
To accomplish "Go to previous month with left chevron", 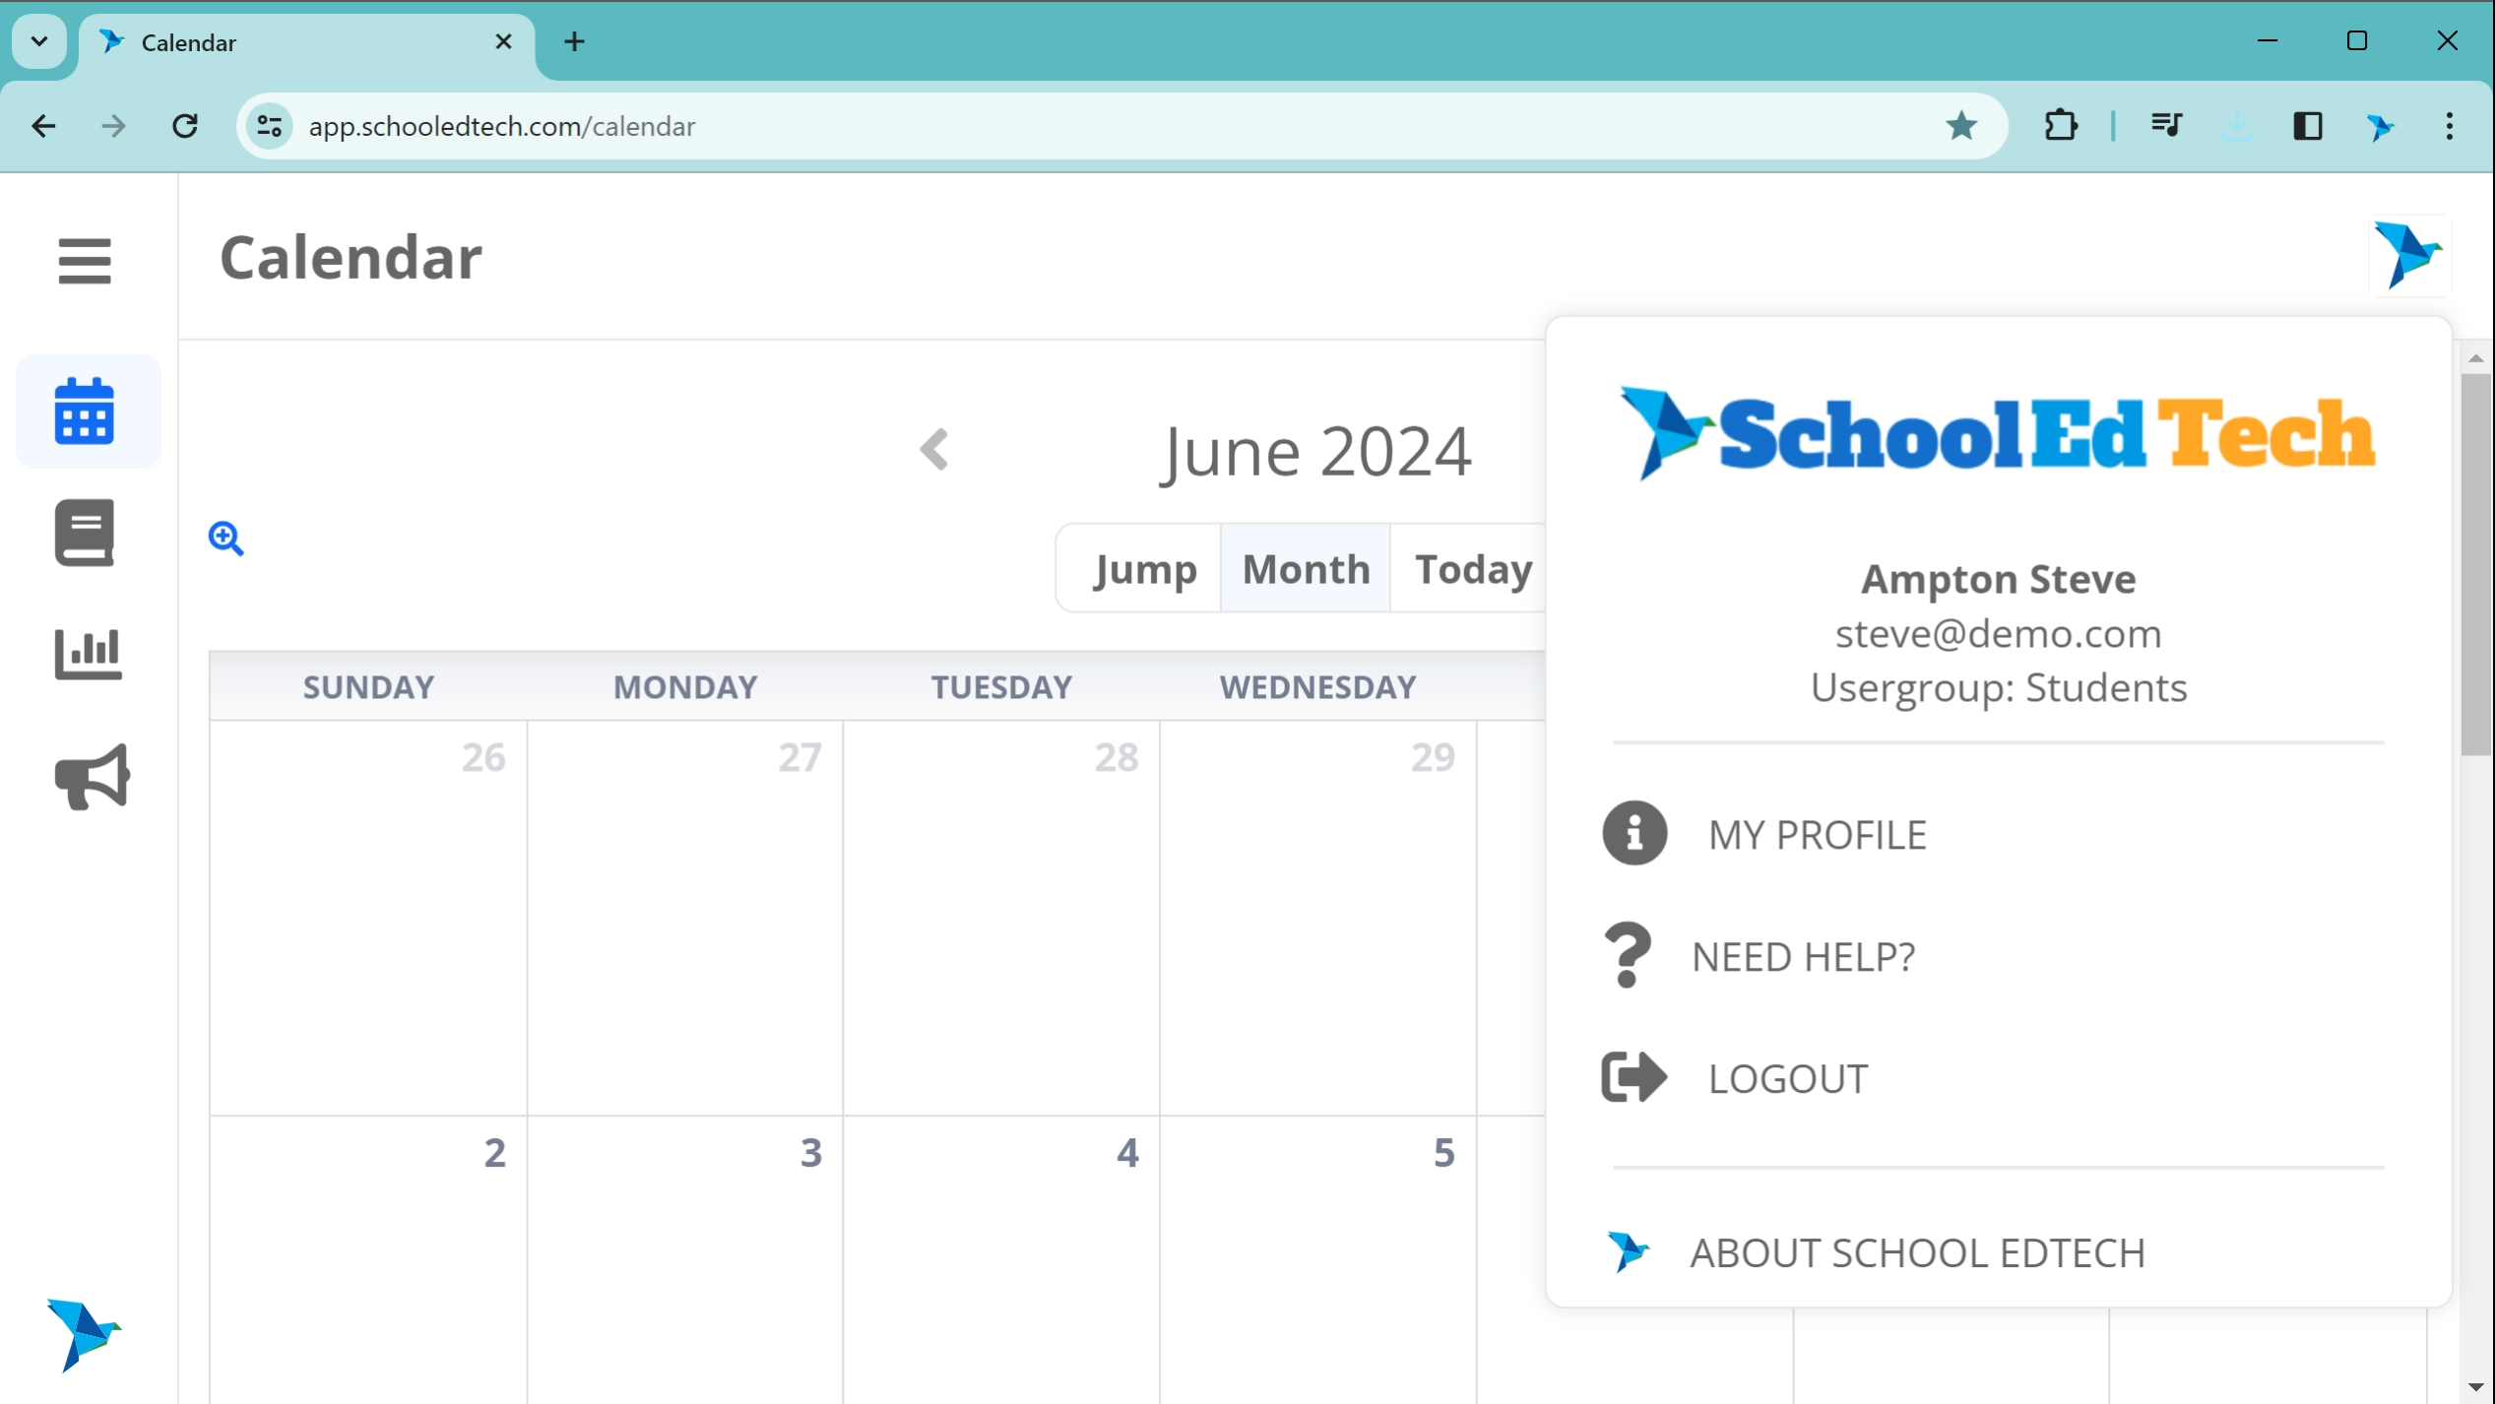I will (933, 450).
